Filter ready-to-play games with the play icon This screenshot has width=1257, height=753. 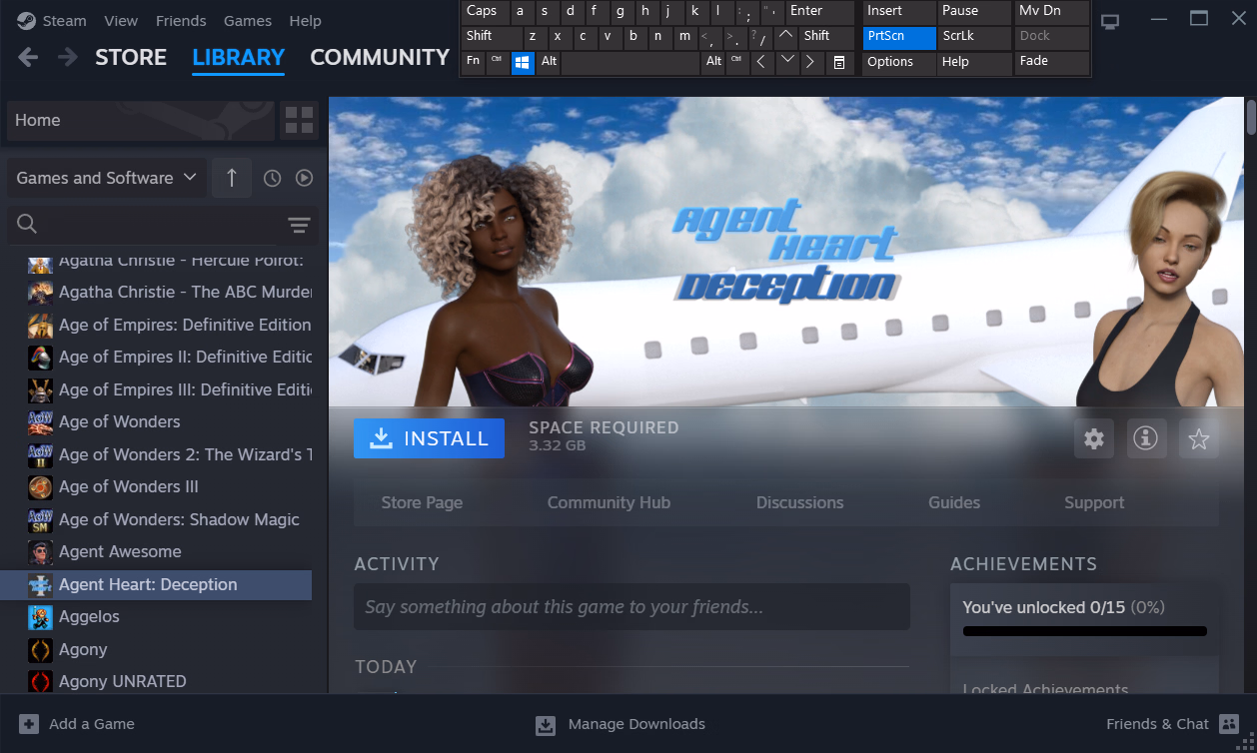pyautogui.click(x=304, y=178)
